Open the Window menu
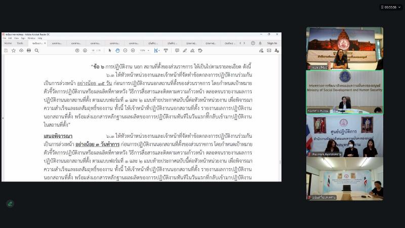The height and width of the screenshot is (228, 405). pyautogui.click(x=31, y=39)
